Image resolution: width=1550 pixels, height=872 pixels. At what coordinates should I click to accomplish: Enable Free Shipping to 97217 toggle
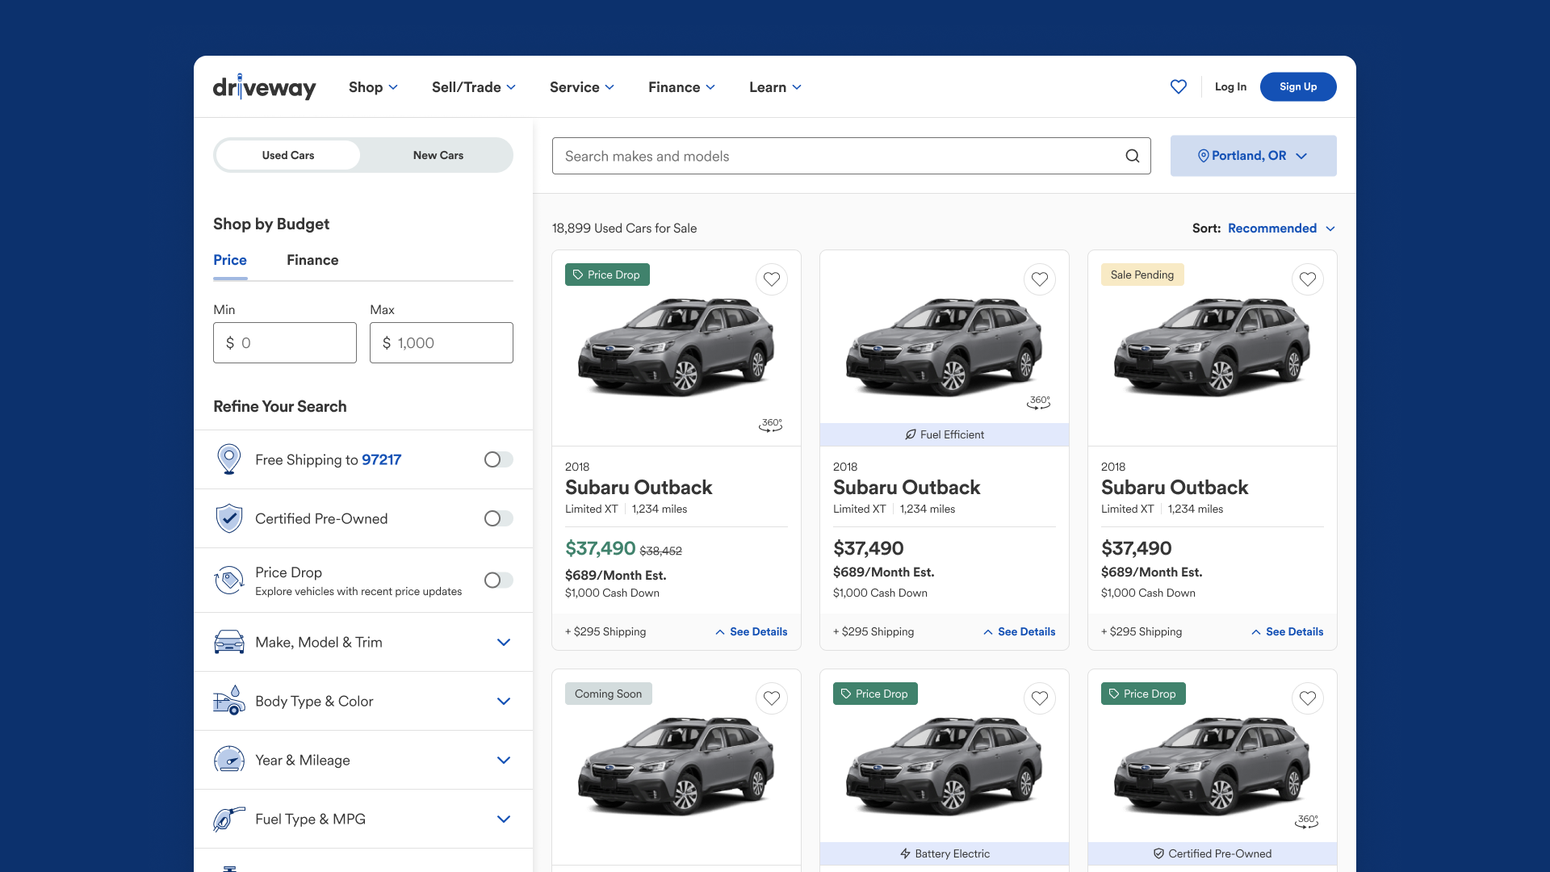coord(498,459)
